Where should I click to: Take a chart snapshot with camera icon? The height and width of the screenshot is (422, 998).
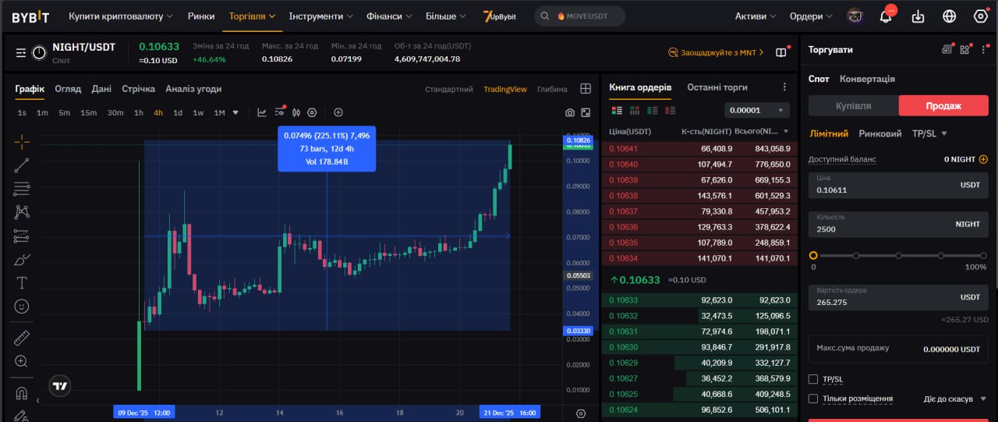(570, 113)
